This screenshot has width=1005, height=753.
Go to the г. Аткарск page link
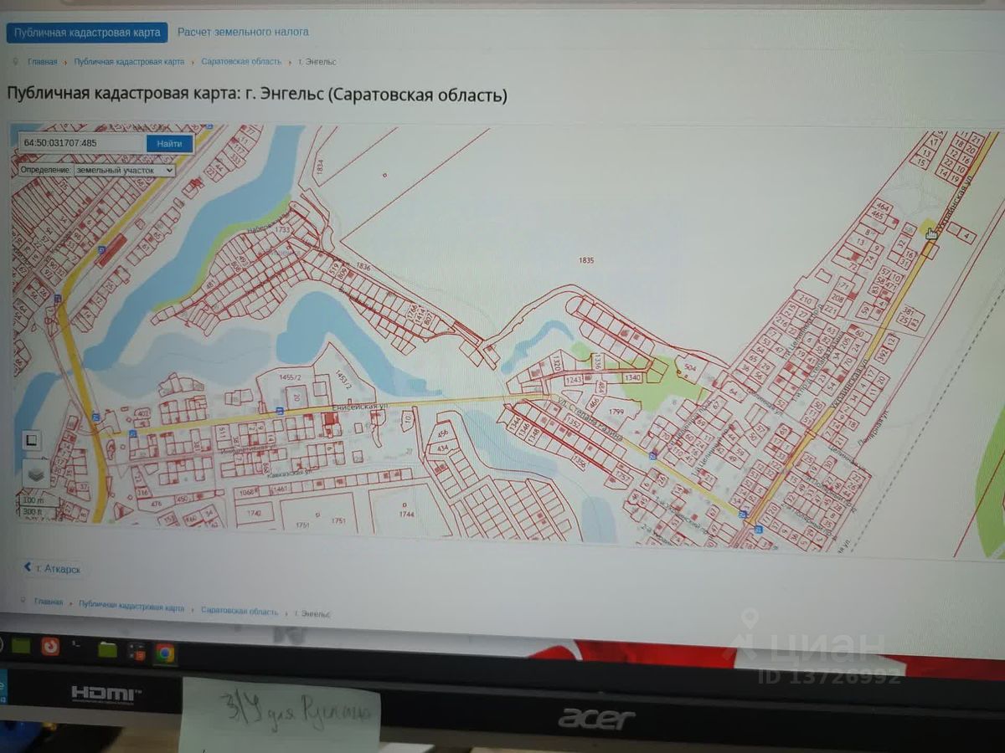[59, 568]
